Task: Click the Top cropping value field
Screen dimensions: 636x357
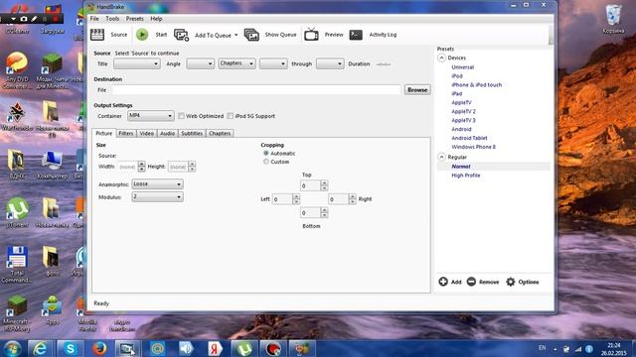Action: pos(310,185)
